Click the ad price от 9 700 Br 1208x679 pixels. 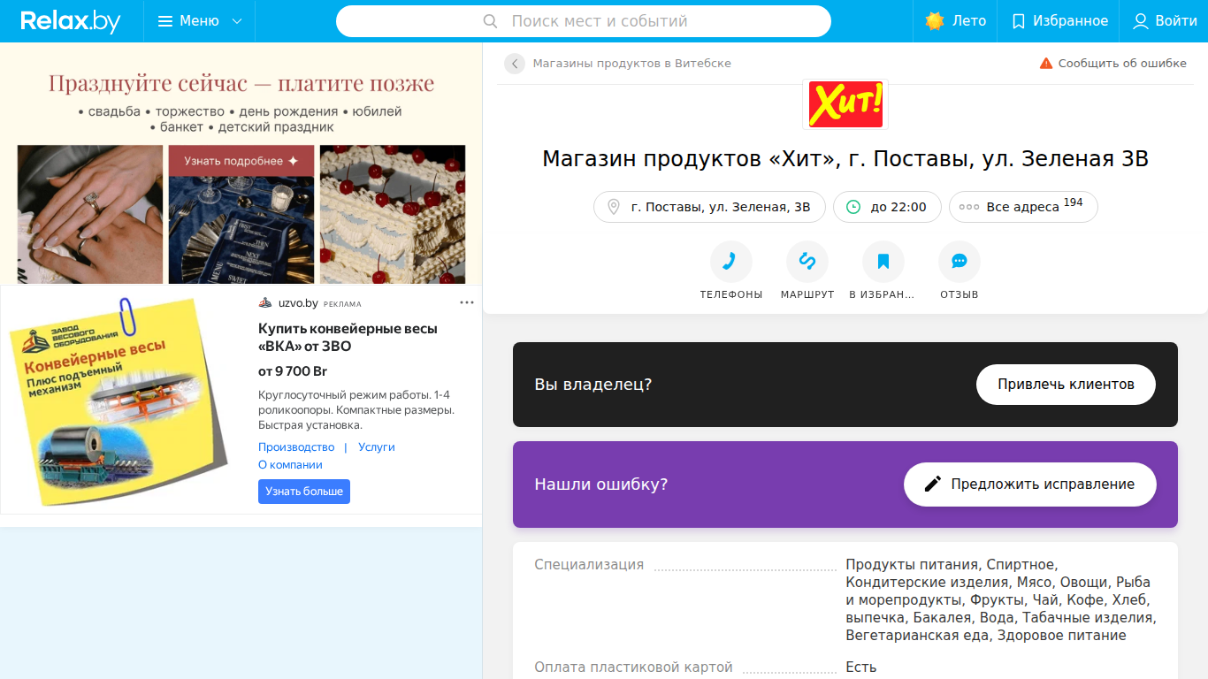[293, 371]
